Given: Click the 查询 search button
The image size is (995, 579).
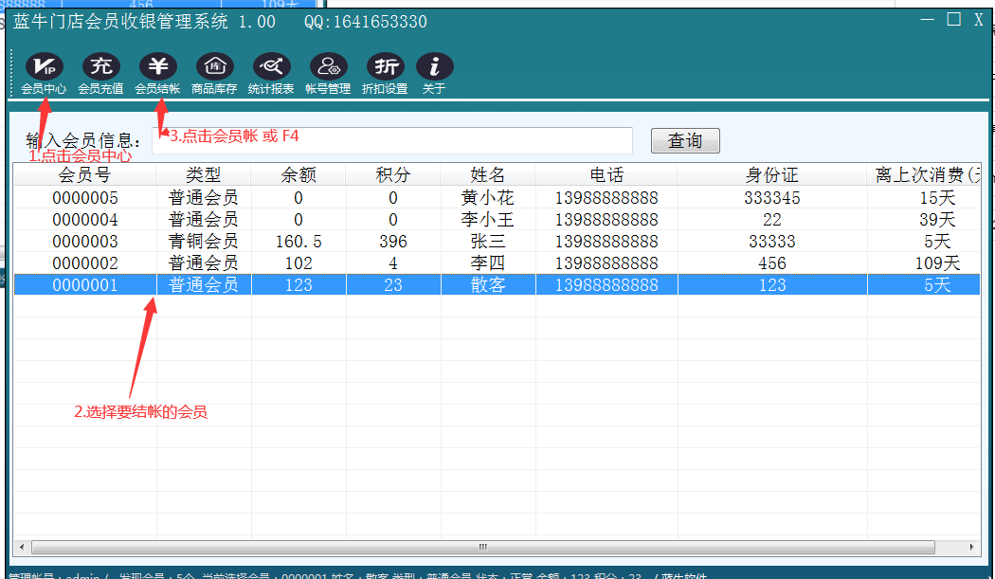Looking at the screenshot, I should (685, 140).
